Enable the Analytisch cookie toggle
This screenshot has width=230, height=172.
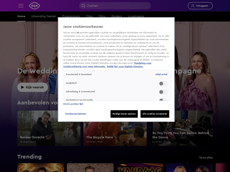tap(163, 83)
